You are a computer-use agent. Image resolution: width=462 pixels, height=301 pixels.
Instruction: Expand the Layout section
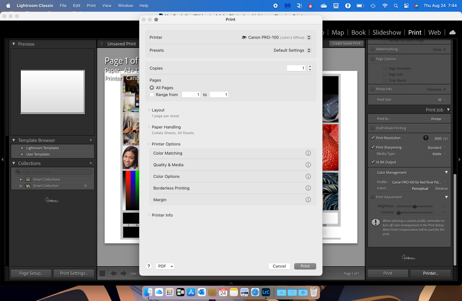tap(149, 110)
